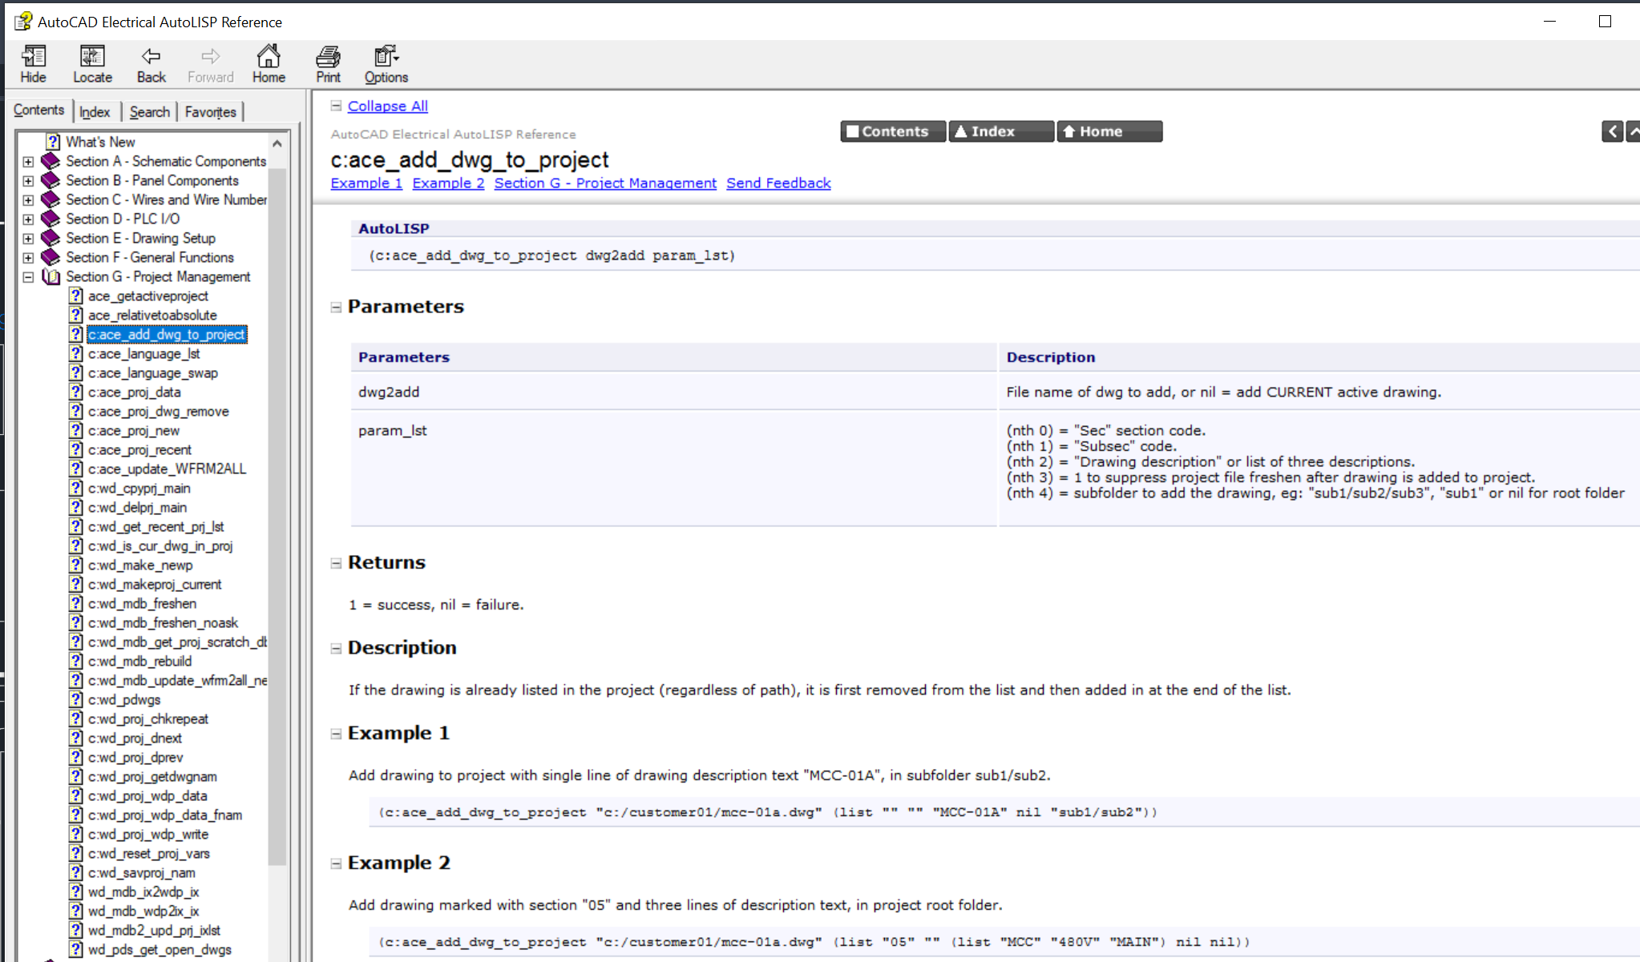Click the previous topic arrow button
Screen dimensions: 1640x962
tap(1612, 131)
